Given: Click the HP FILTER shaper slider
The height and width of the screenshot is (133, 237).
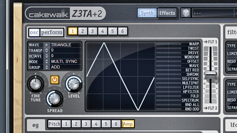Looking at the screenshot, I should (x=168, y=92).
